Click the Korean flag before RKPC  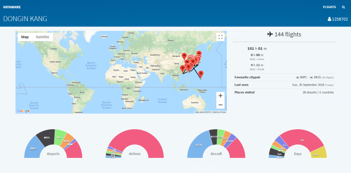click(298, 78)
